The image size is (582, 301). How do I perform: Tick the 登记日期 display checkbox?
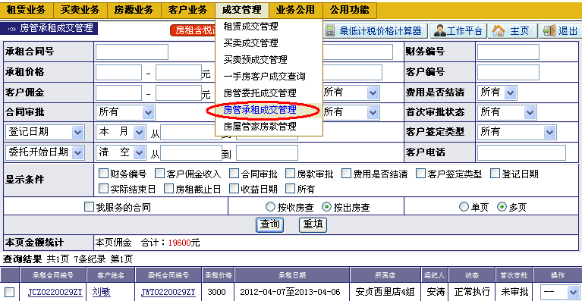coord(495,173)
